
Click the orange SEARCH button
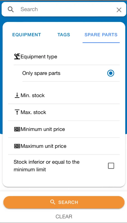(x=64, y=202)
